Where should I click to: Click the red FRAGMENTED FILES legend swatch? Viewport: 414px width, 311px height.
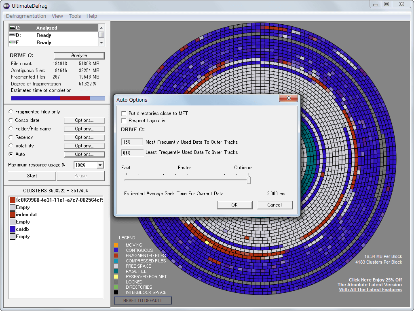116,256
